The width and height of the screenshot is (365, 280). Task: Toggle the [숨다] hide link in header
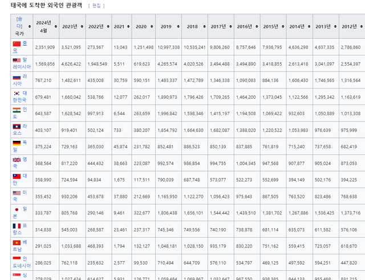[19, 22]
